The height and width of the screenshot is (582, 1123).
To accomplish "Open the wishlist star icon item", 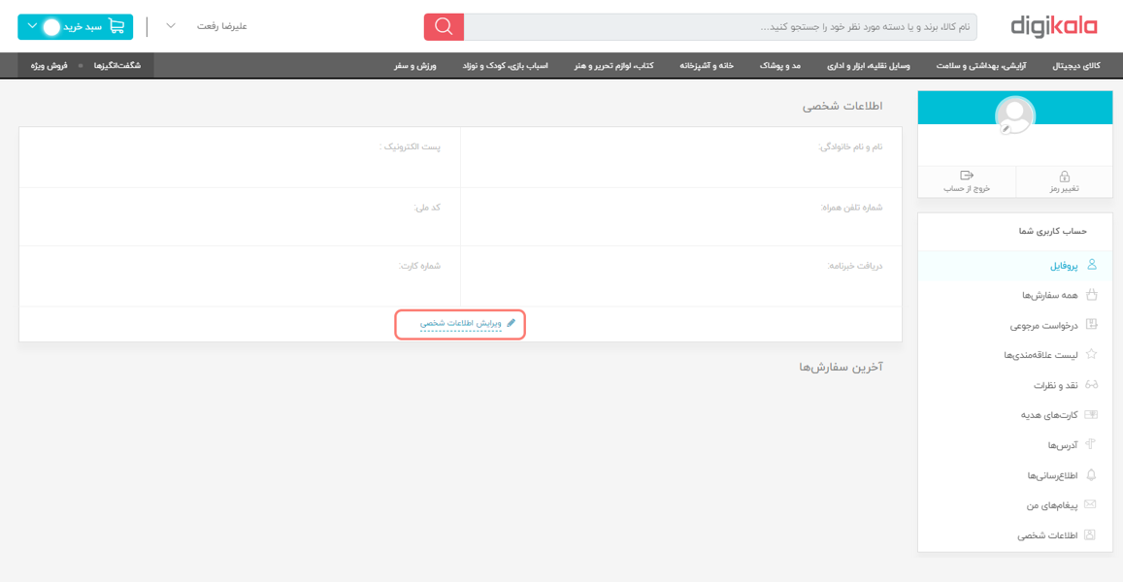I will tap(1091, 355).
